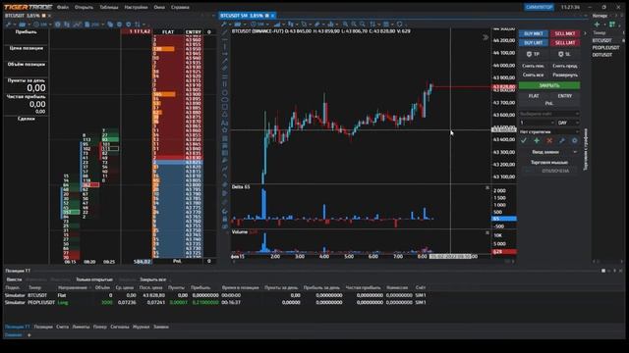Image resolution: width=629 pixels, height=353 pixels.
Task: Click Закрыть все in positions panel
Action: pyautogui.click(x=153, y=279)
